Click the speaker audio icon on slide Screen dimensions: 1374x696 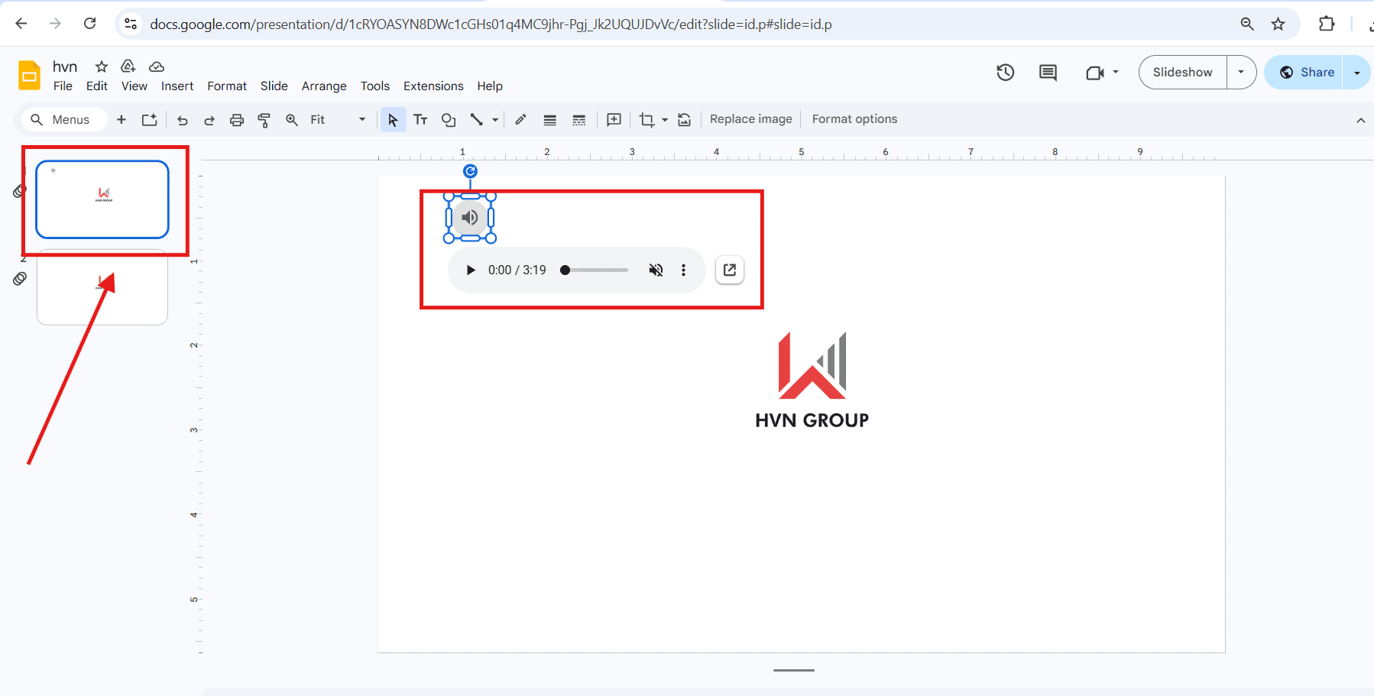(x=470, y=218)
